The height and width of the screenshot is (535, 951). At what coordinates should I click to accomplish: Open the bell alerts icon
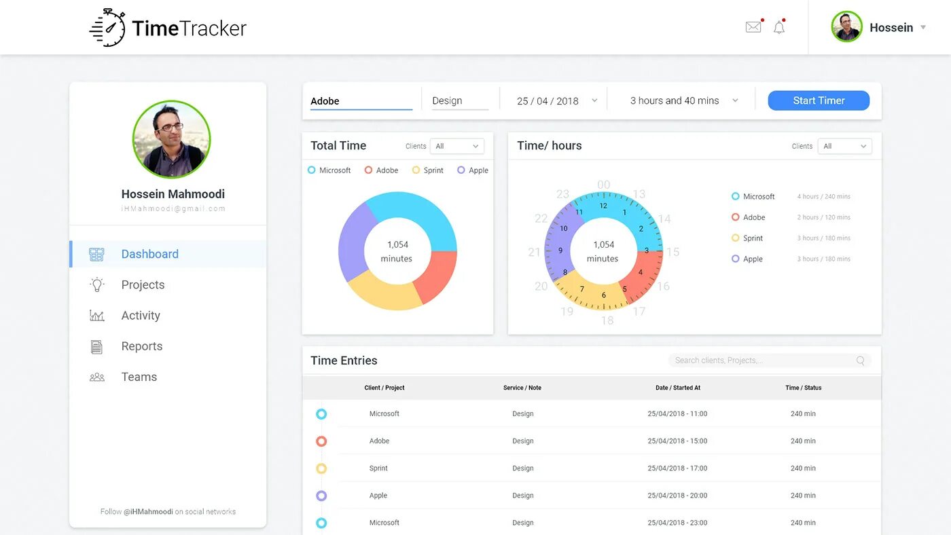click(x=779, y=28)
